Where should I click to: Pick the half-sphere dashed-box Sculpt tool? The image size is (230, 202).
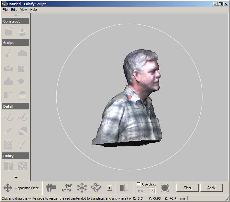pos(22,95)
